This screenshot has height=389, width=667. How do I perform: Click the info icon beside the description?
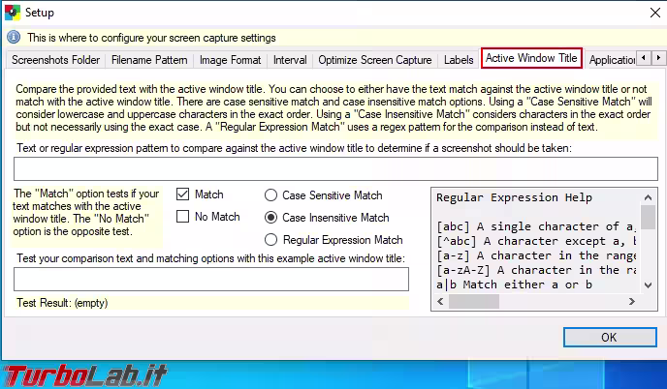[x=14, y=38]
